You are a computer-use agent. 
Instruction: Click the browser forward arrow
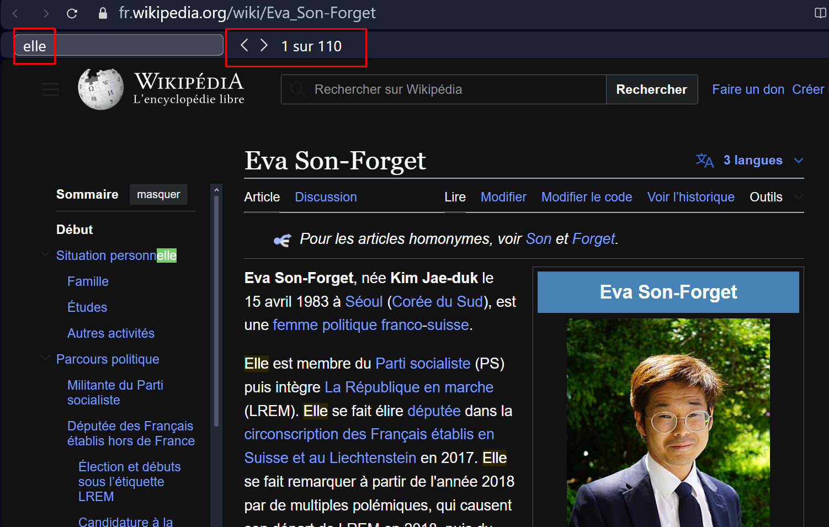point(46,13)
